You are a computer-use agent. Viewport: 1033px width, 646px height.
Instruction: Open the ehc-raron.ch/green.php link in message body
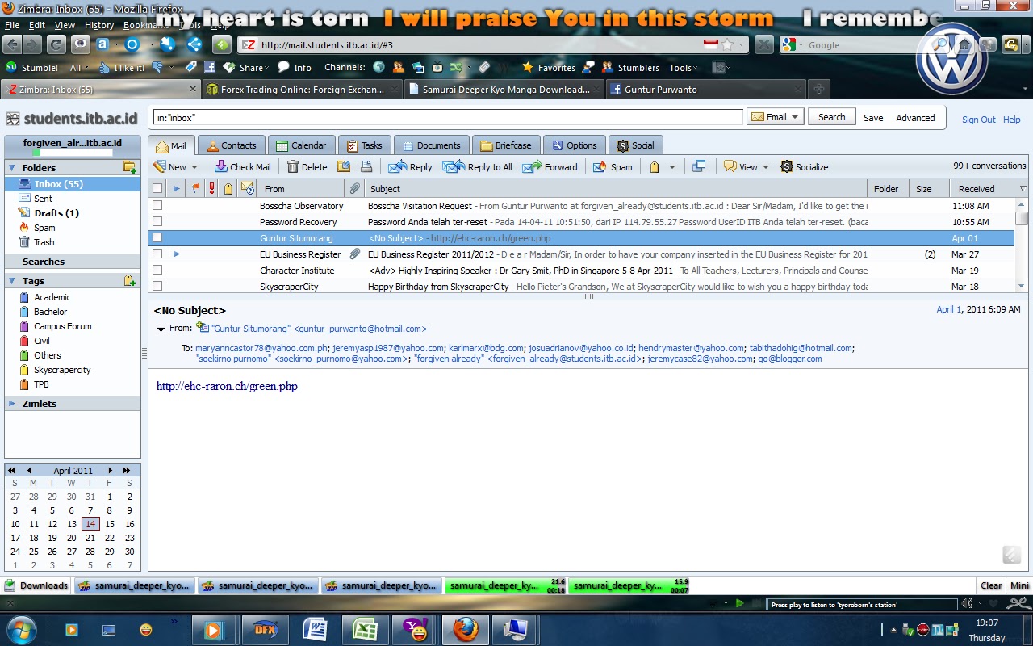click(x=227, y=386)
